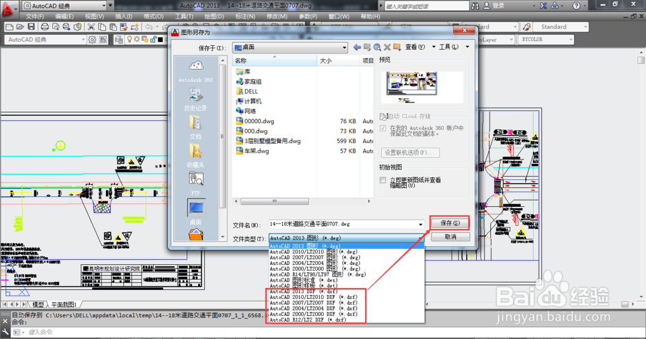This screenshot has width=646, height=339.
Task: Click the drawing preview thumbnail
Action: point(422,87)
